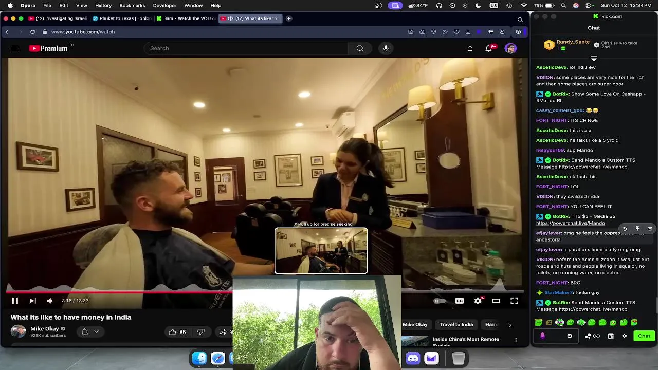Switch to Investigating Israeli tab
Image resolution: width=658 pixels, height=370 pixels.
(x=58, y=18)
